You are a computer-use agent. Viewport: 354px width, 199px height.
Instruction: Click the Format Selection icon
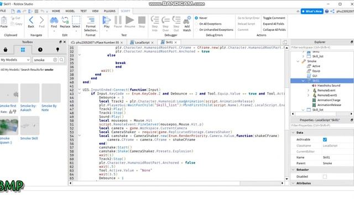click(x=91, y=20)
